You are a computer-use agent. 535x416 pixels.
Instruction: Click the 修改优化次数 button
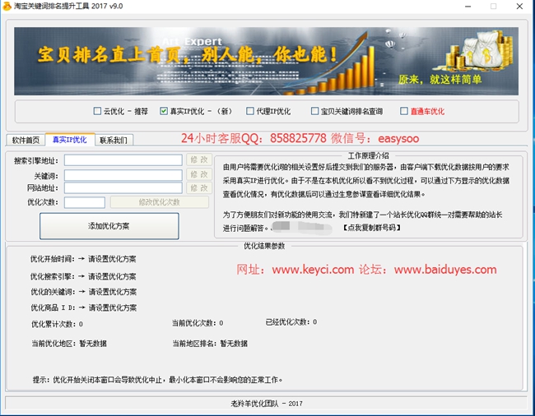point(160,202)
